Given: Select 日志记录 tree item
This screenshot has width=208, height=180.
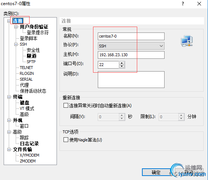Looking at the screenshot, I should (29, 143).
